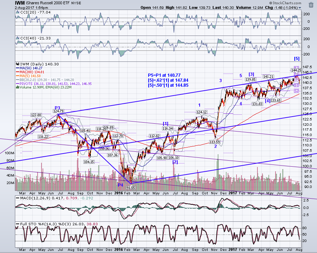Click the 91.55 low price label
Viewport: 317px width, 253px height.
(131, 188)
